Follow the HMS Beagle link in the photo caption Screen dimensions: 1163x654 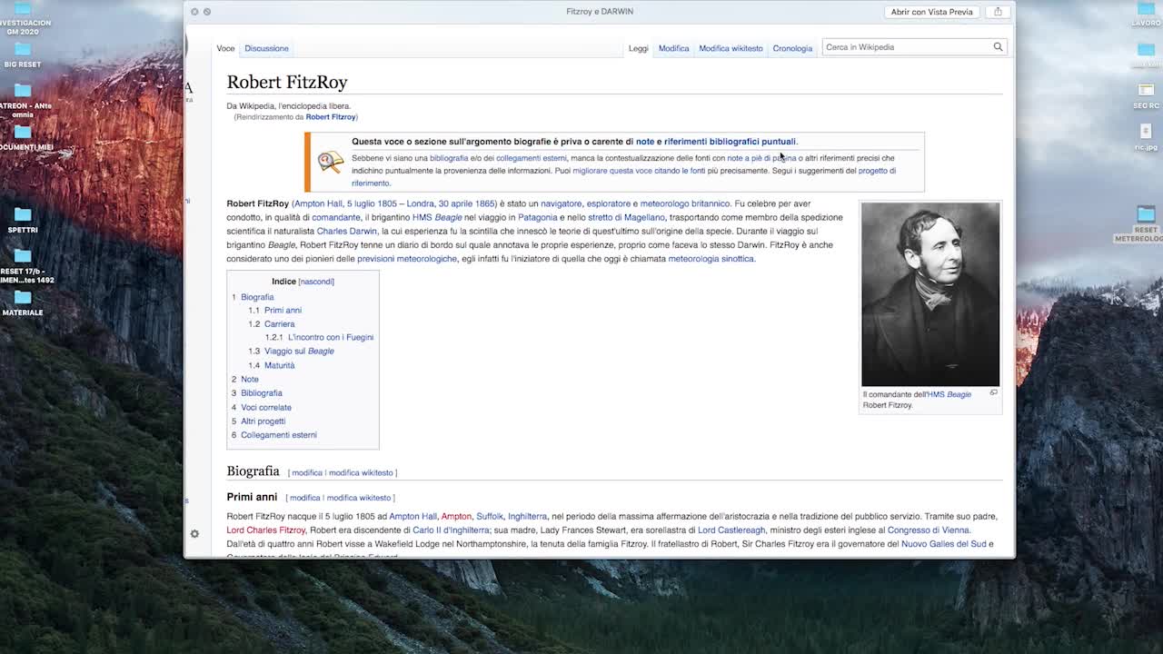[x=949, y=394]
